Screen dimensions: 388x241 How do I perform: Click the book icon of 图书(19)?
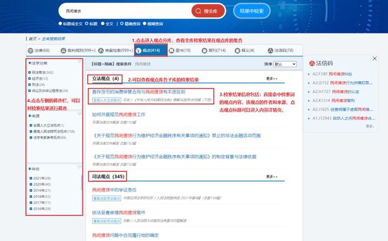coord(172,51)
